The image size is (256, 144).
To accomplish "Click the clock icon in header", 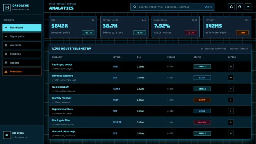I will coord(240,7).
